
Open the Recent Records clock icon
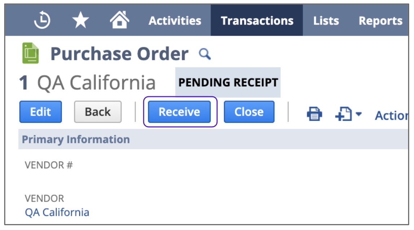tap(41, 21)
